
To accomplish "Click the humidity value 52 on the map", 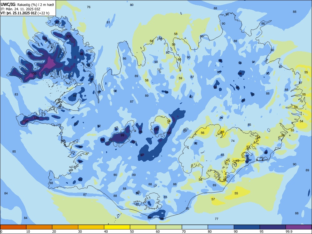I will pyautogui.click(x=296, y=107).
